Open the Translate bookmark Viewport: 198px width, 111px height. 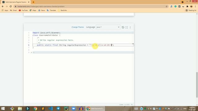(x=51, y=10)
